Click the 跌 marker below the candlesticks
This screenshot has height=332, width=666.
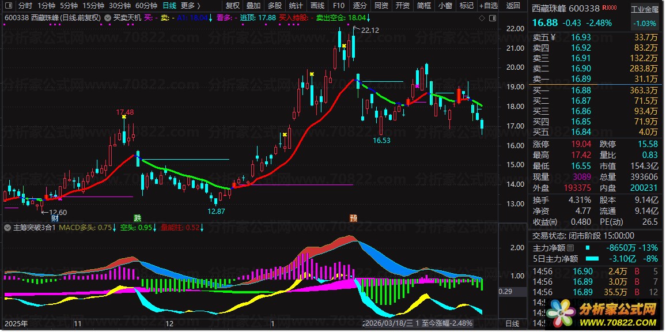tap(137, 218)
